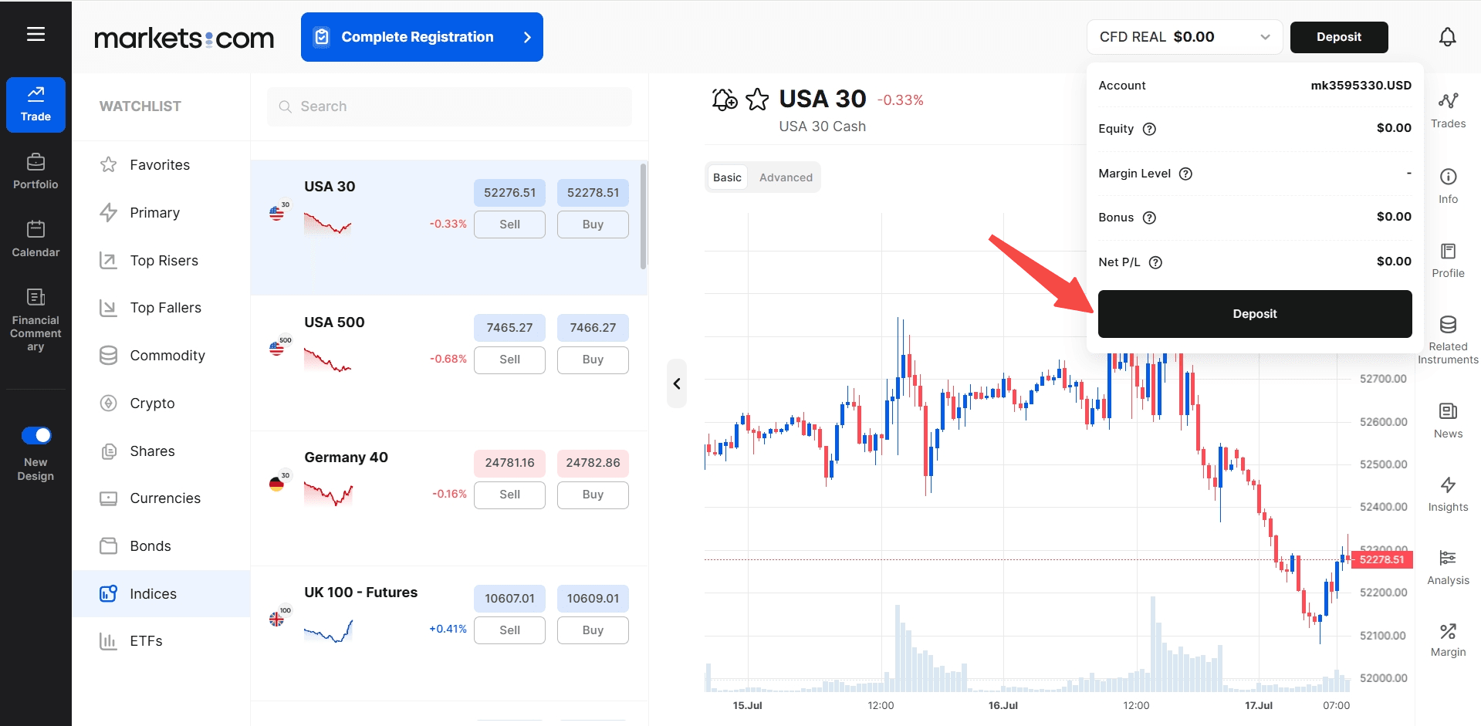Open notifications bell icon

pos(1447,37)
